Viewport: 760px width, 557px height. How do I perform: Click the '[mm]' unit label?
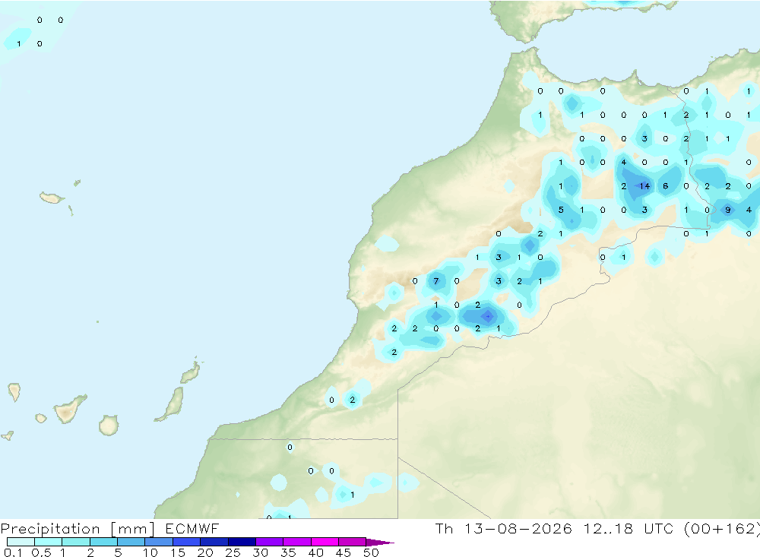coord(132,529)
